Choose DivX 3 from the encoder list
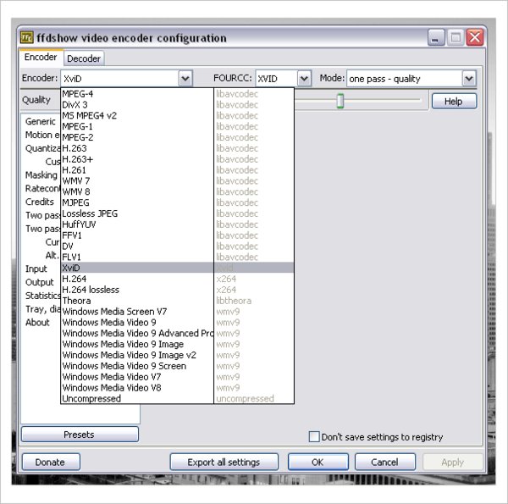508x504 pixels. pos(177,105)
